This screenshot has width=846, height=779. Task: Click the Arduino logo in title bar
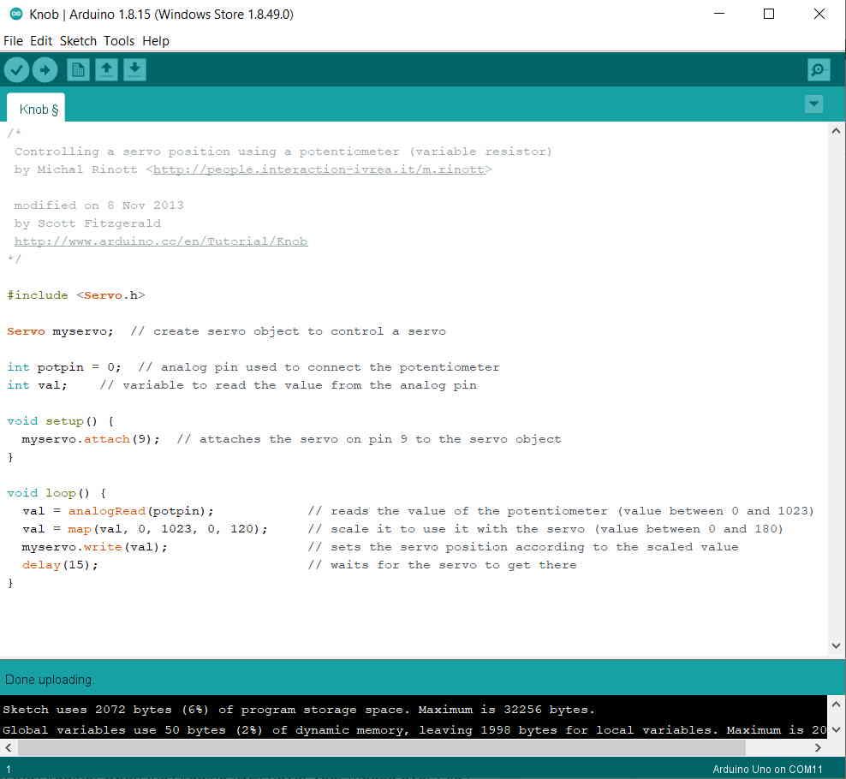click(x=16, y=14)
